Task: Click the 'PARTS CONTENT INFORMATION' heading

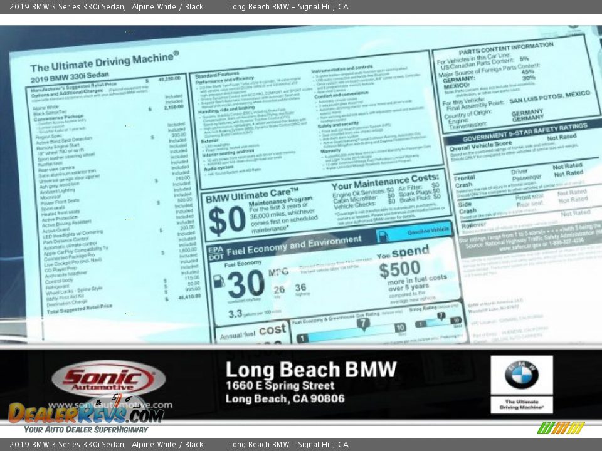Action: pyautogui.click(x=506, y=49)
